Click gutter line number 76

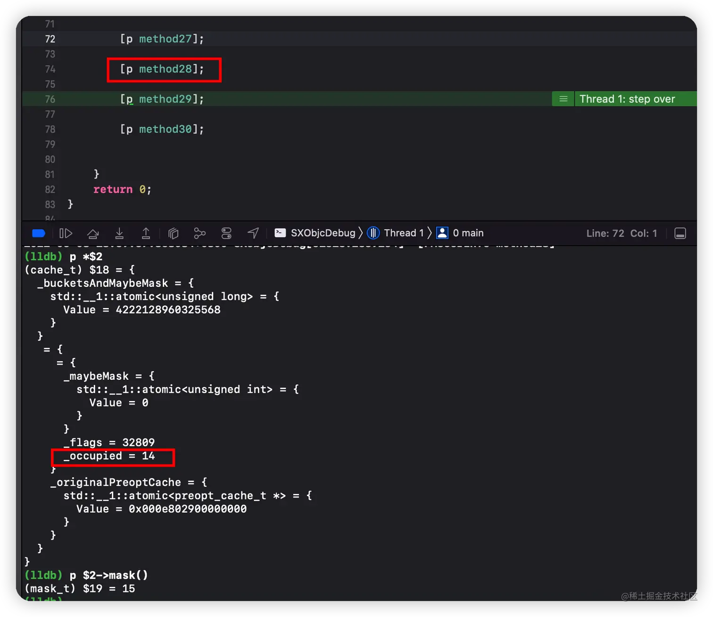click(x=50, y=100)
